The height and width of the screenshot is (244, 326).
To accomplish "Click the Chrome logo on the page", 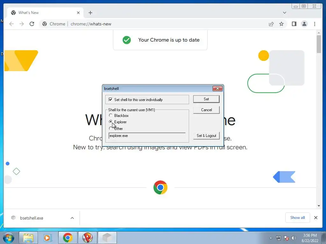I will [160, 187].
